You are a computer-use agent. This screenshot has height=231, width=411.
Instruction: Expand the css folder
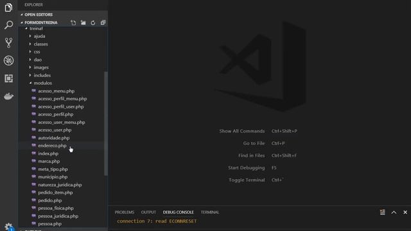(63, 52)
